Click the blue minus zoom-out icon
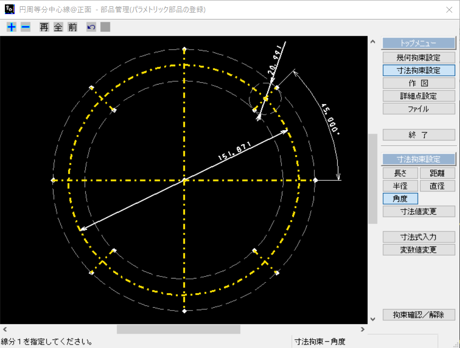The image size is (460, 348). point(25,27)
